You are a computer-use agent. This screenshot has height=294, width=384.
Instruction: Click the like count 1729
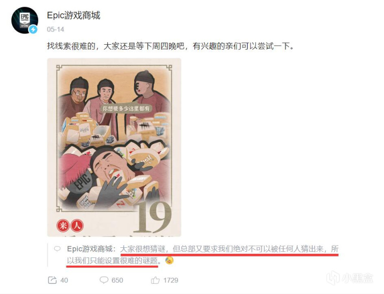(x=171, y=280)
